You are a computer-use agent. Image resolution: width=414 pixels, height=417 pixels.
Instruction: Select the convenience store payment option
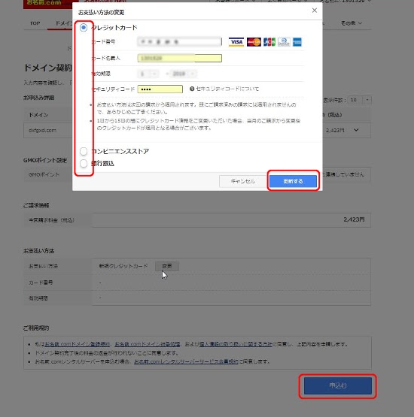(84, 151)
